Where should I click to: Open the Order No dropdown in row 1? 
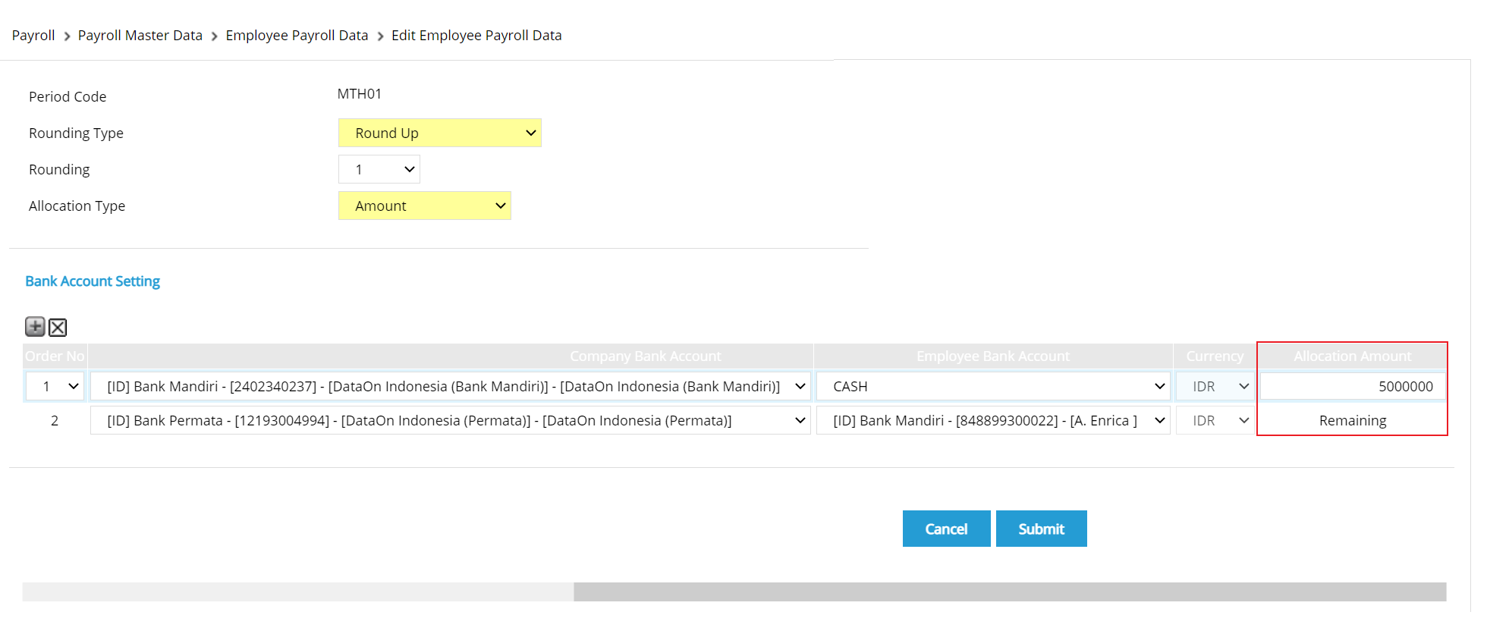(x=55, y=387)
